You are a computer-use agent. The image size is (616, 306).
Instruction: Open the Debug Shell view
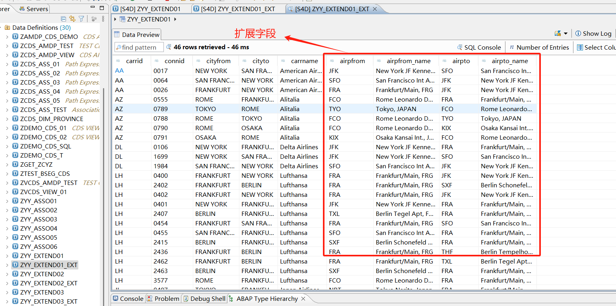(207, 298)
